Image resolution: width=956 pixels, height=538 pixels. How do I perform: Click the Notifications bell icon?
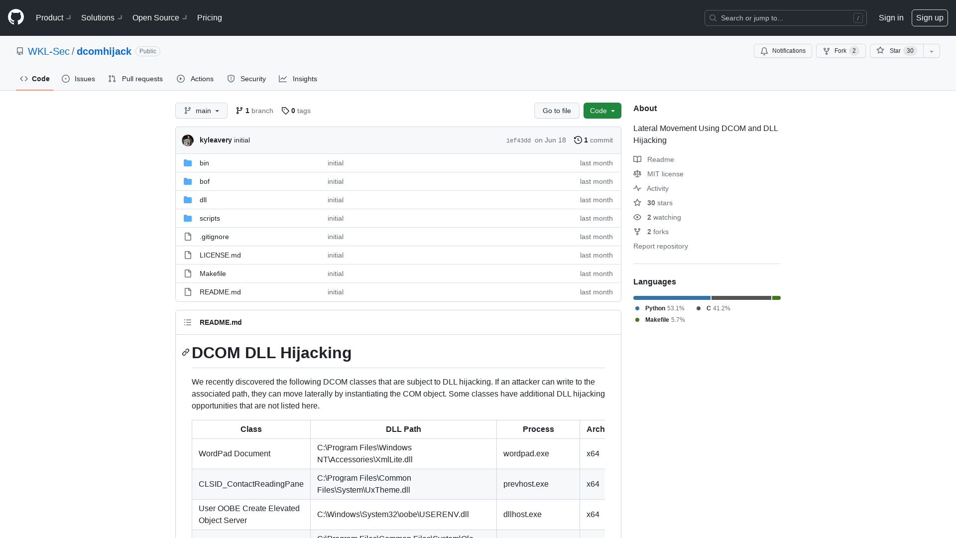click(764, 51)
